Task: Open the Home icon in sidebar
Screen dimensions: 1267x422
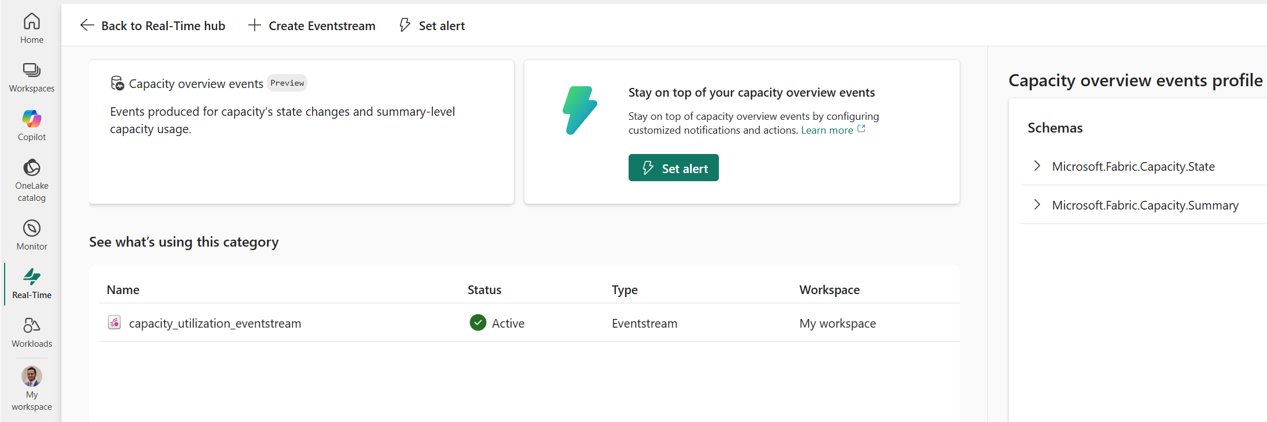Action: point(32,28)
